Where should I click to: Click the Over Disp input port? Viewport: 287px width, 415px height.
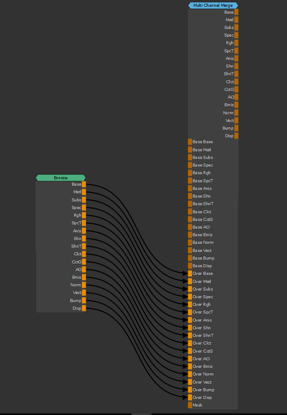tap(190, 398)
